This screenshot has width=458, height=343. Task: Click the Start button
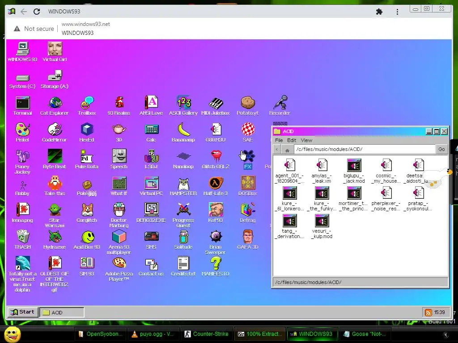pos(23,312)
